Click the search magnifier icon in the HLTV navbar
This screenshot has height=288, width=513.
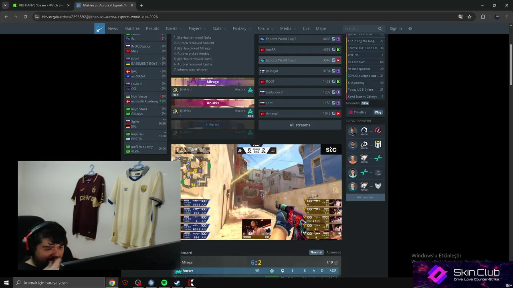pyautogui.click(x=380, y=29)
